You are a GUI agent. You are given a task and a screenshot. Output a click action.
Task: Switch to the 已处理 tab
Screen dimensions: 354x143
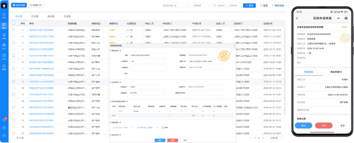[x=35, y=16]
